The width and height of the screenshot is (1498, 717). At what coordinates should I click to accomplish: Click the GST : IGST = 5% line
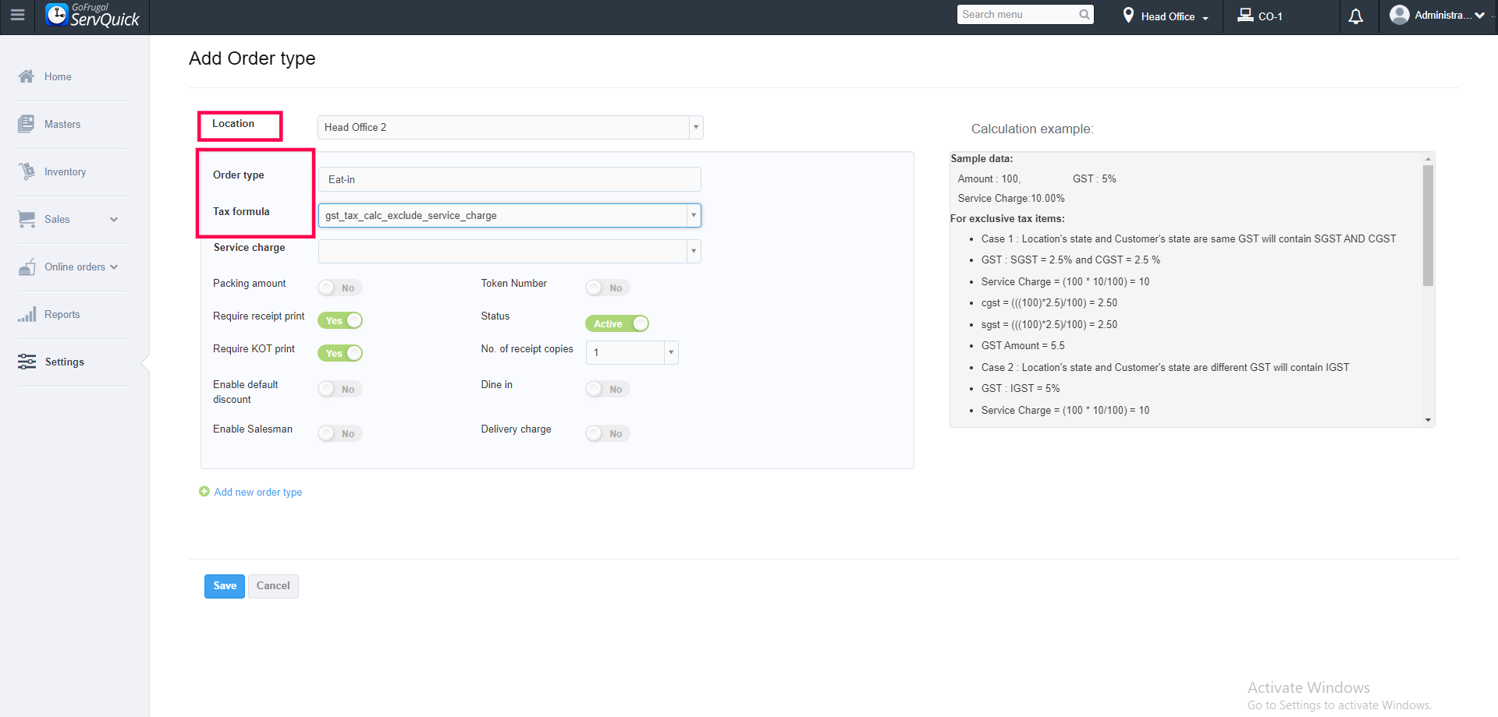pyautogui.click(x=1021, y=388)
